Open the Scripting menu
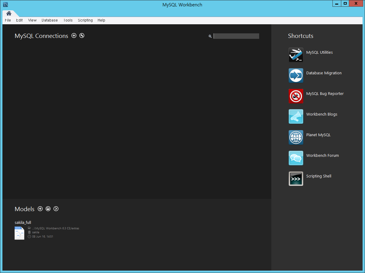The width and height of the screenshot is (365, 273). coord(85,20)
